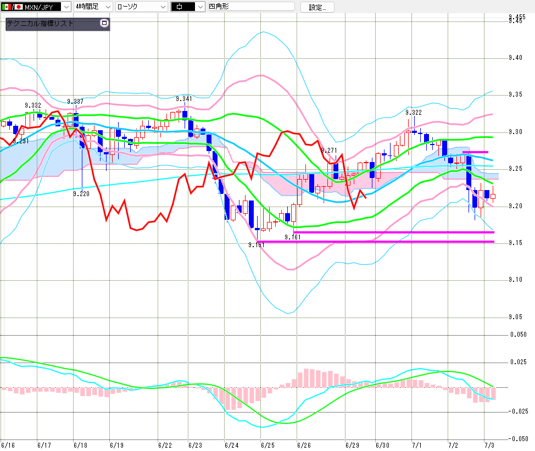Click the 9.20 price axis label
Image resolution: width=535 pixels, height=451 pixels.
click(x=516, y=205)
